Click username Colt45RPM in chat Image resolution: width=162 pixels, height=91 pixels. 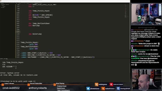pyautogui.click(x=135, y=58)
